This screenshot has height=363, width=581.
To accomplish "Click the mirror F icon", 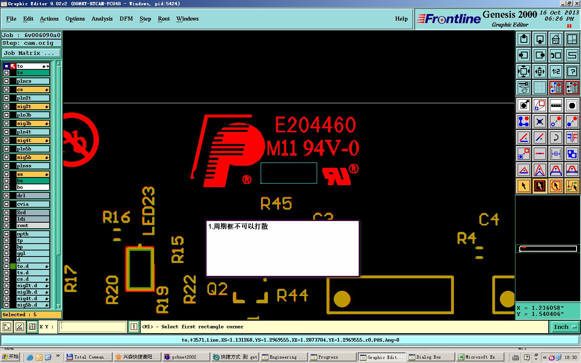I will coord(572,138).
